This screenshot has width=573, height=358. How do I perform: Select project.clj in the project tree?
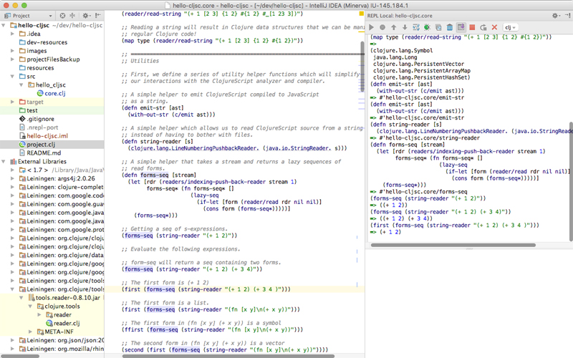37,145
